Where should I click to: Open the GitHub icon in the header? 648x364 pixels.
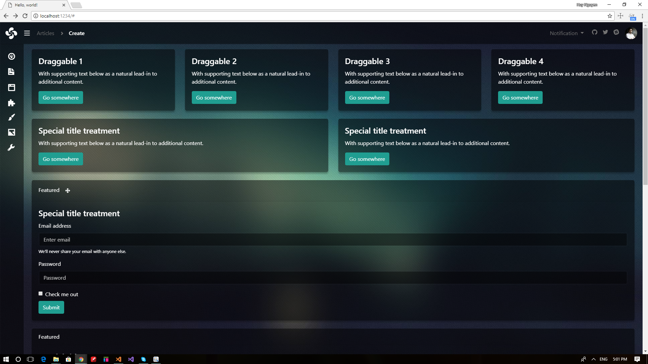(595, 32)
